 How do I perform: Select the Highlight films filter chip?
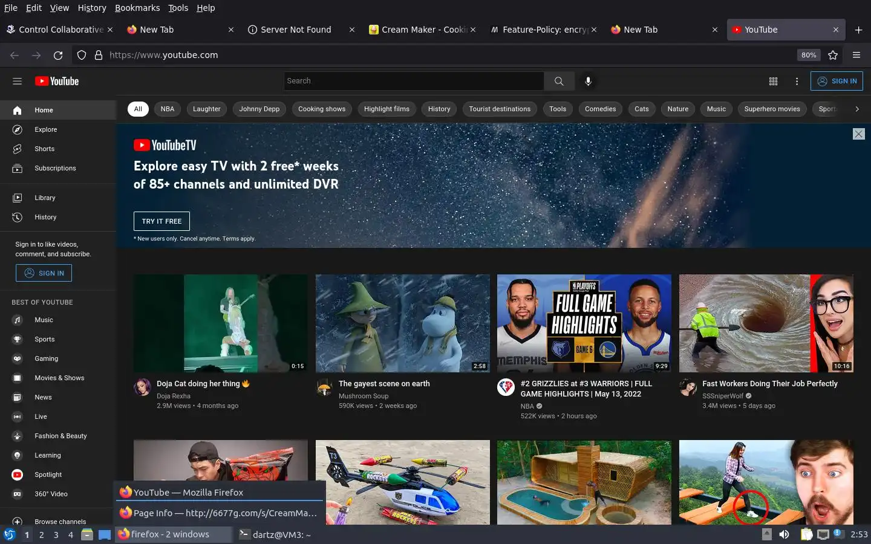387,109
